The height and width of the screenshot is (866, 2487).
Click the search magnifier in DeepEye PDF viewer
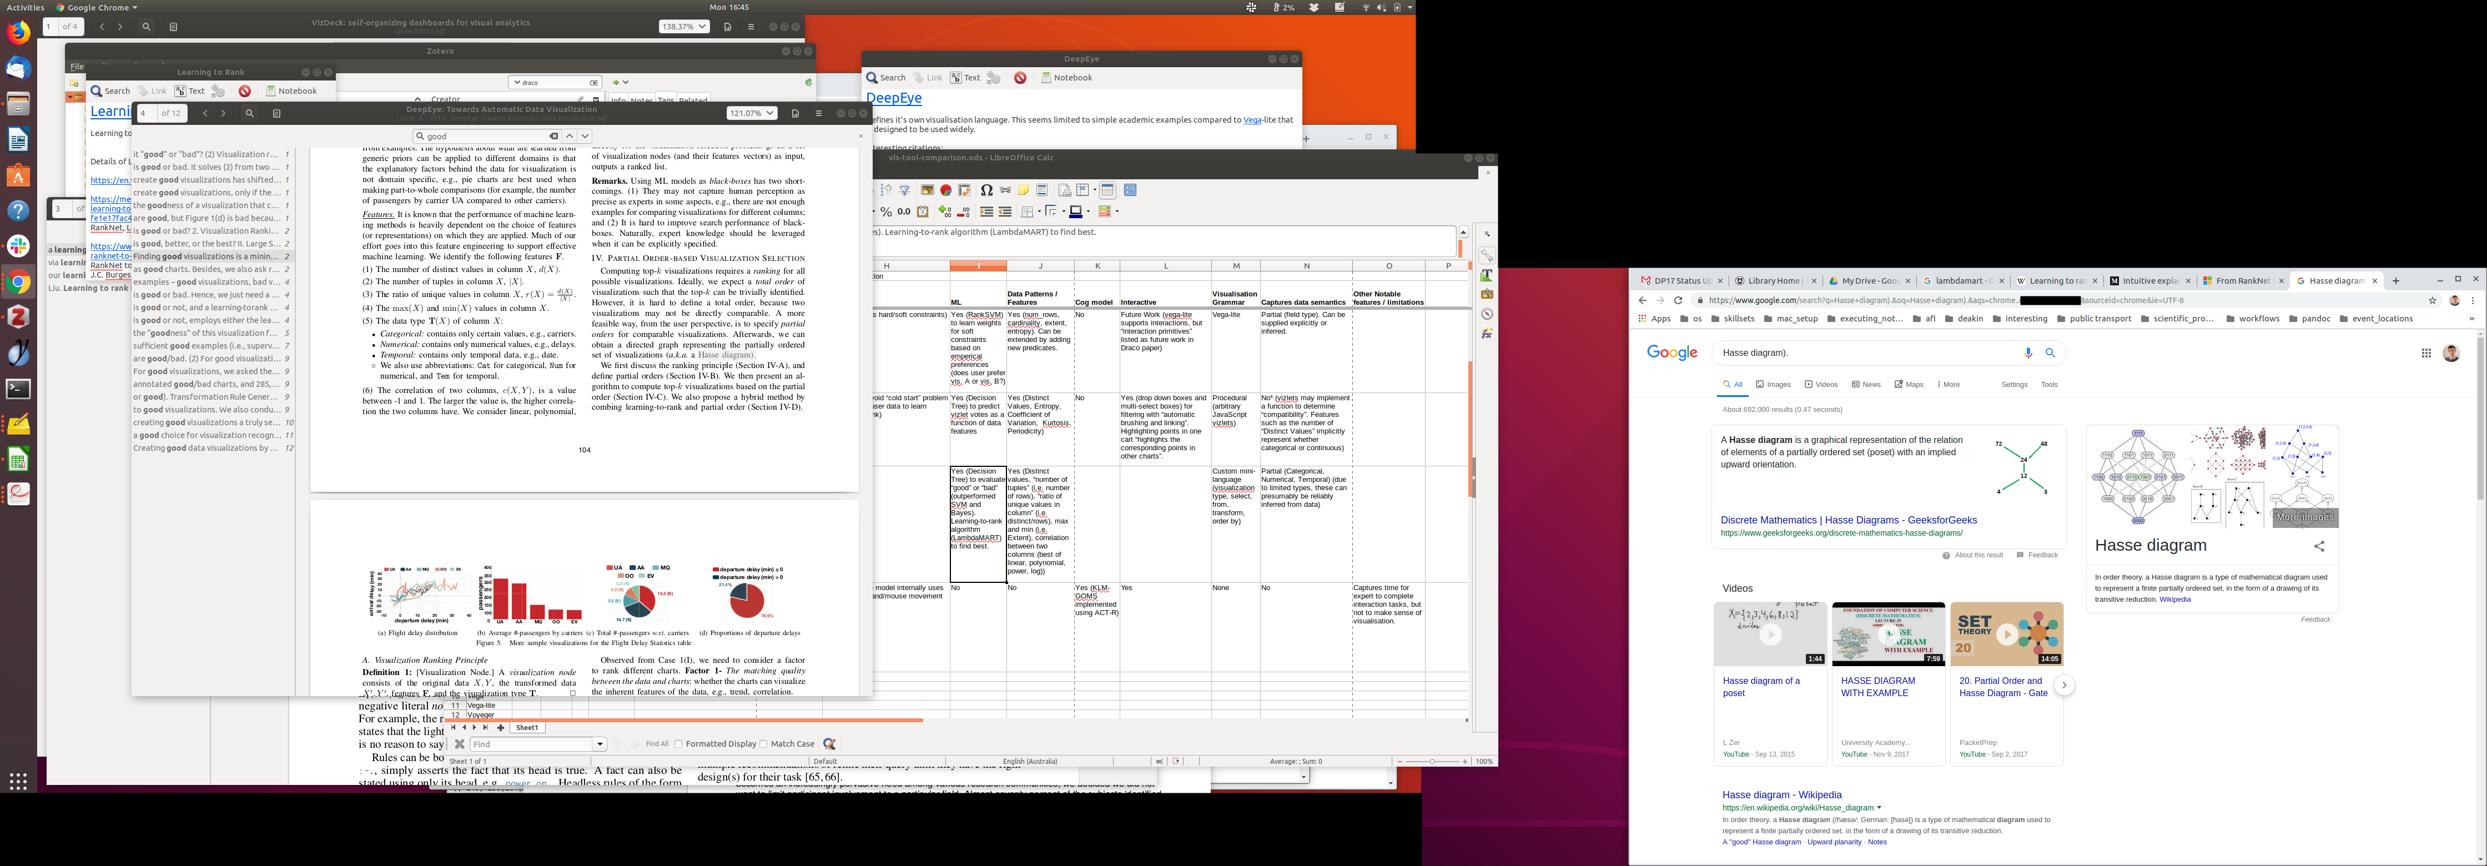click(x=249, y=114)
